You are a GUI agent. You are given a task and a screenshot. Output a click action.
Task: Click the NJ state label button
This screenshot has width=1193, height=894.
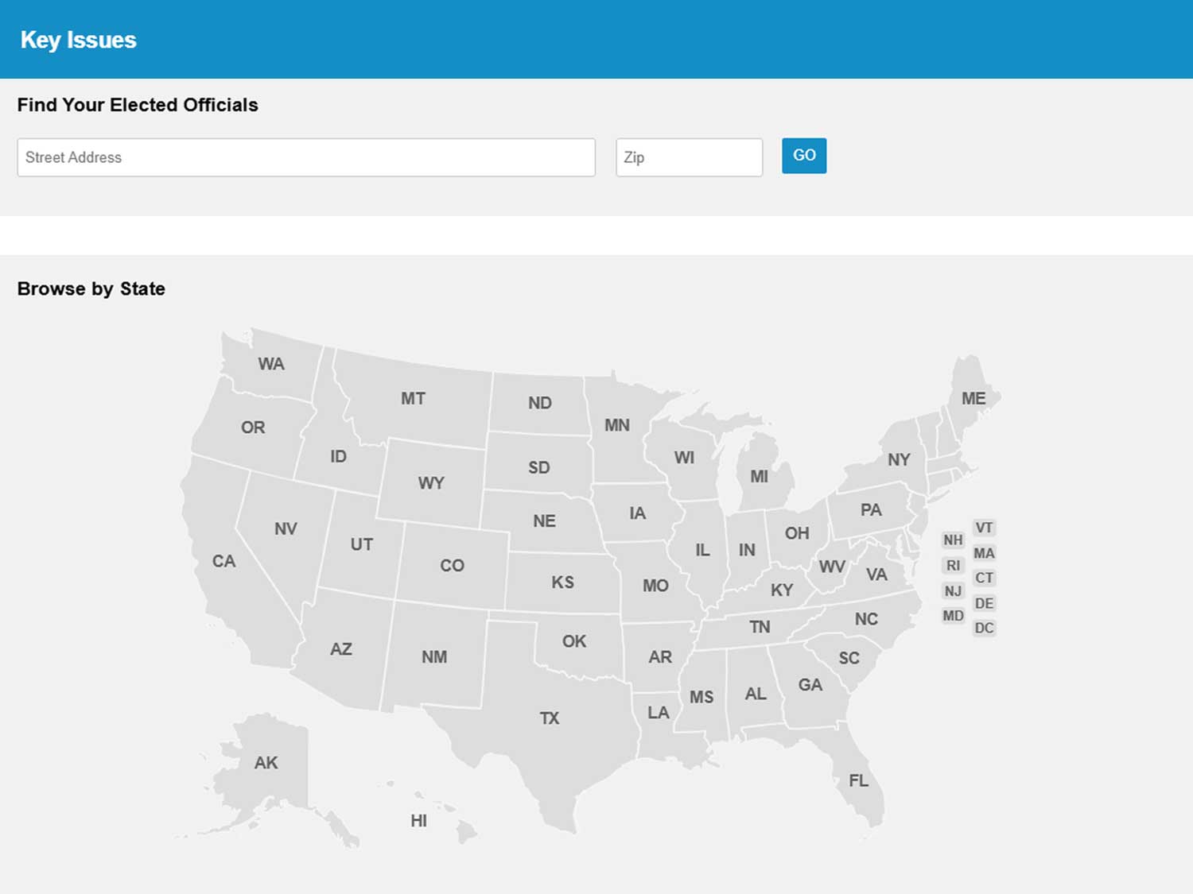pyautogui.click(x=953, y=591)
